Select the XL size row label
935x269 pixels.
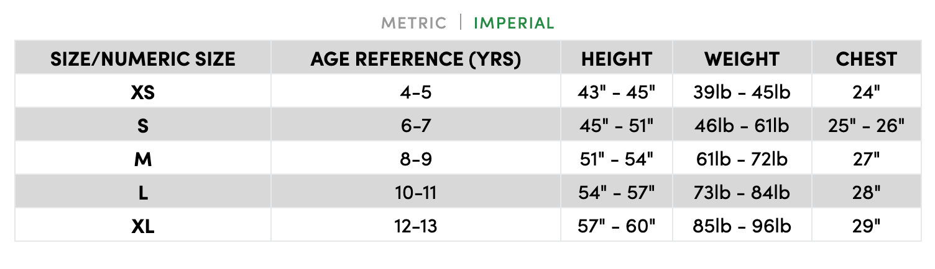142,226
